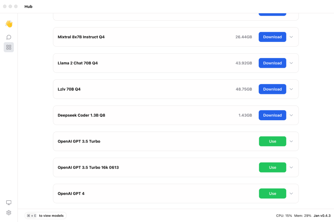Expand OpenAI GPT 4 details chevron
The width and height of the screenshot is (334, 222).
(x=291, y=194)
